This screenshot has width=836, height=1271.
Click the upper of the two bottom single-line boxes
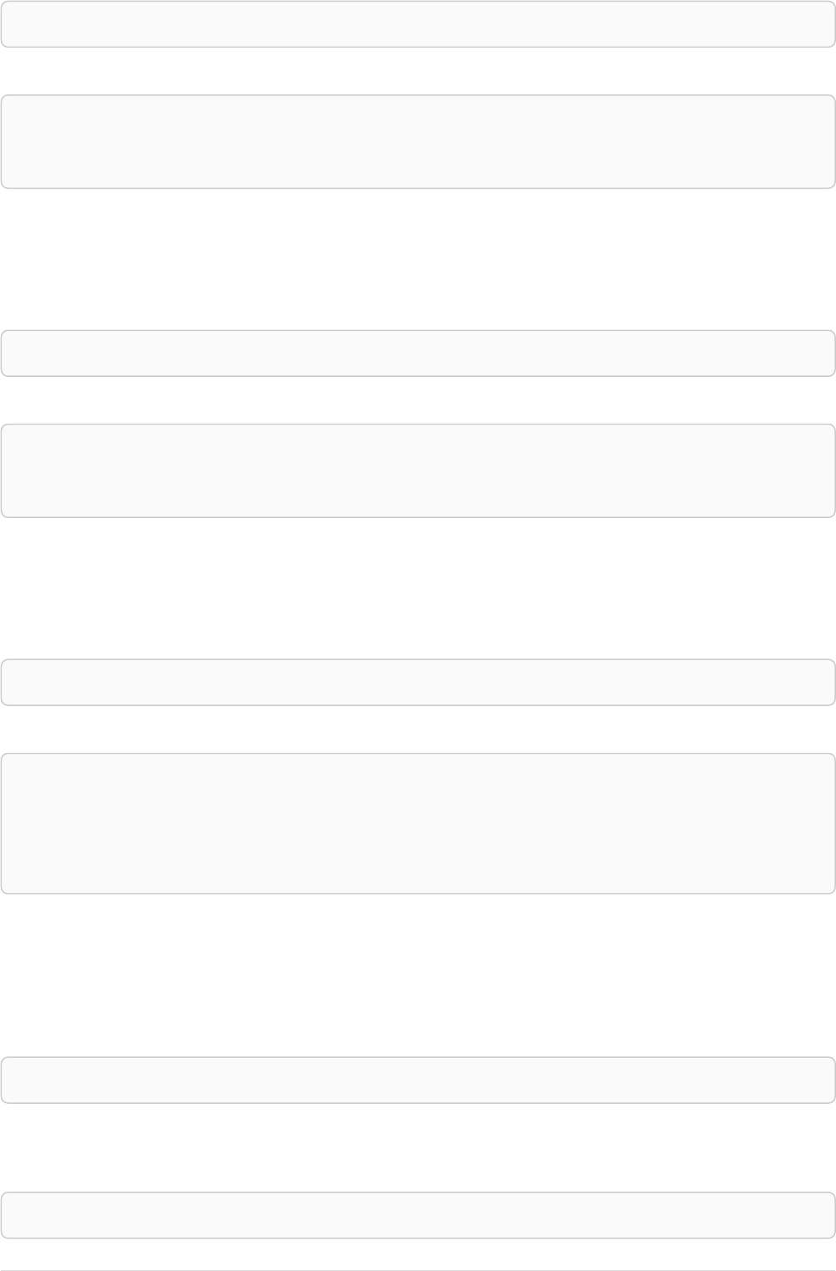pos(418,1080)
